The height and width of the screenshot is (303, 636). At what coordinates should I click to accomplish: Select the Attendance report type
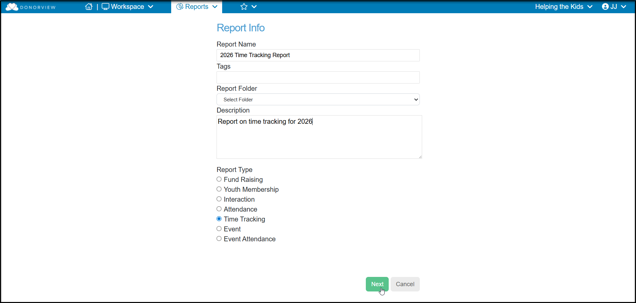click(x=219, y=209)
